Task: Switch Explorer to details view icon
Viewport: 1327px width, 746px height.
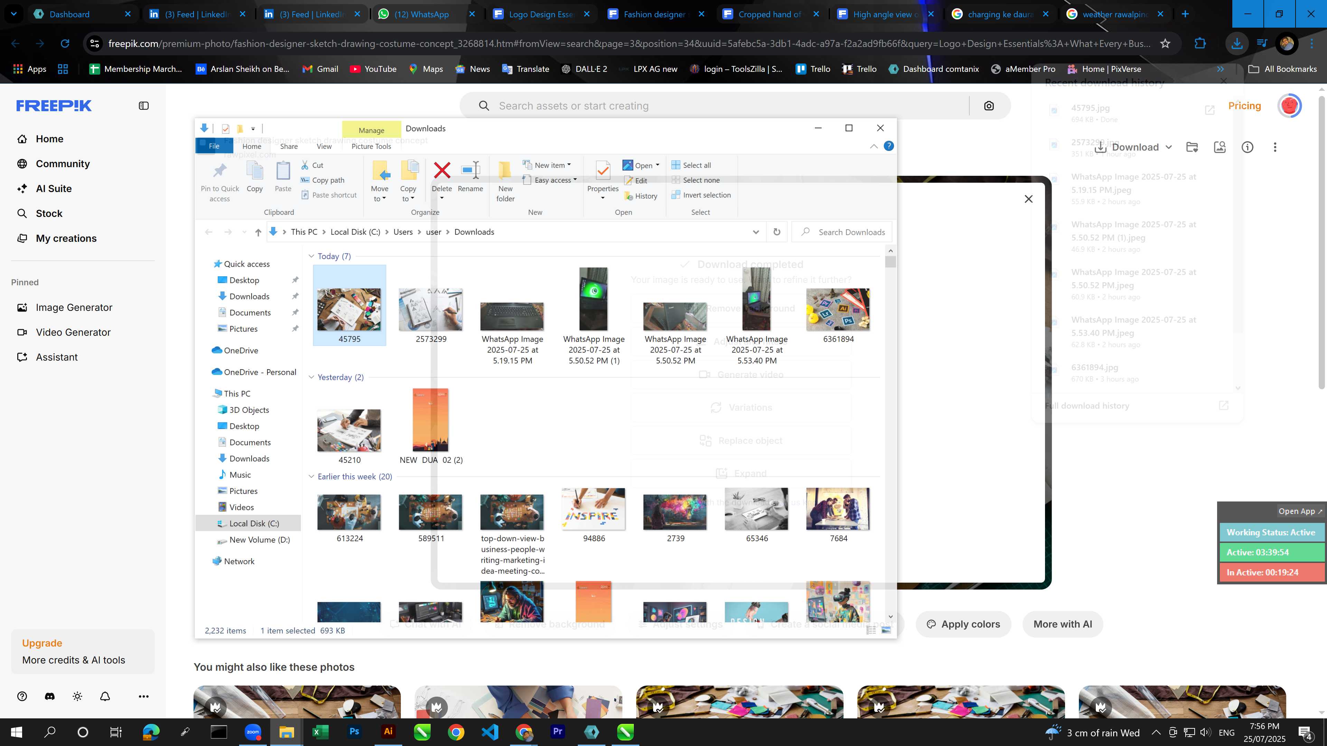Action: pos(871,630)
